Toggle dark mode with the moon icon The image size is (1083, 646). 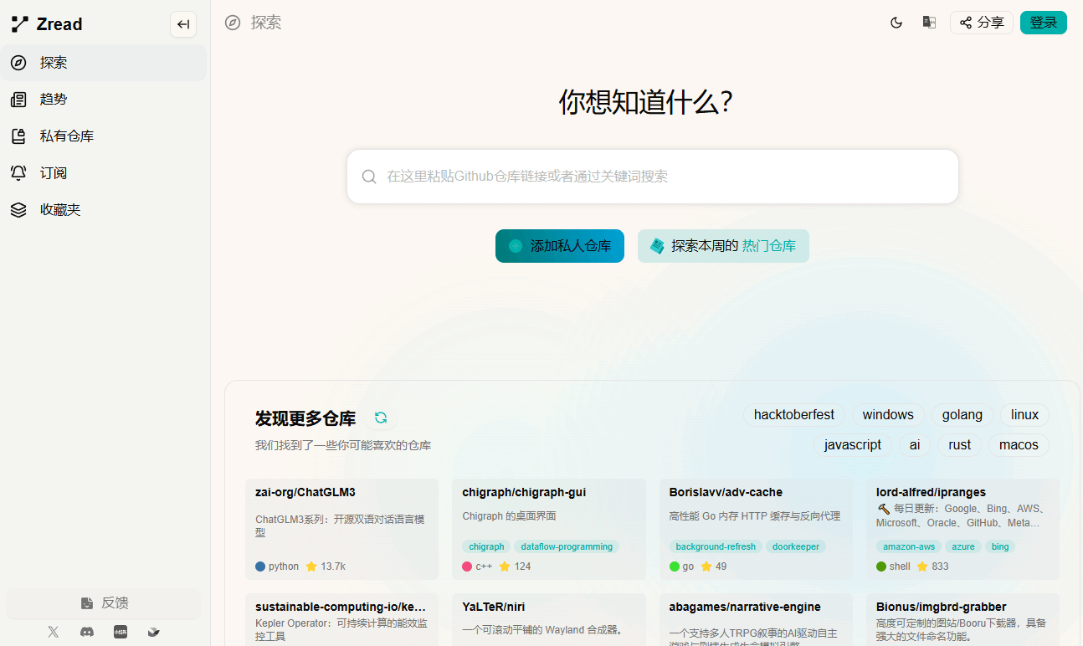click(896, 23)
